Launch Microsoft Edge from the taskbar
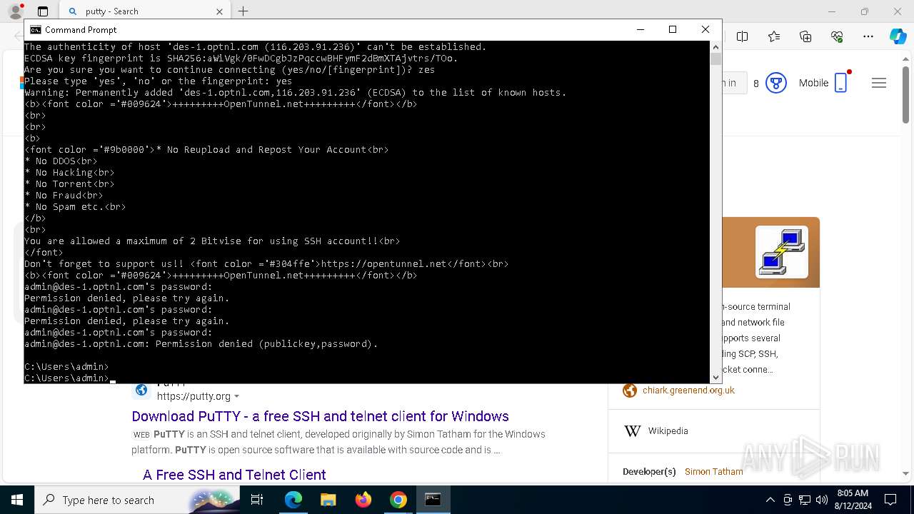The height and width of the screenshot is (514, 914). pos(293,500)
